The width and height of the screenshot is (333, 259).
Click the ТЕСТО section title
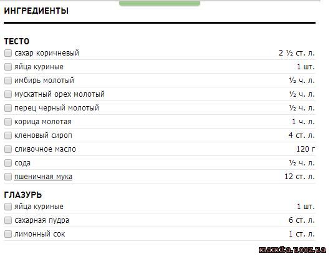[17, 41]
